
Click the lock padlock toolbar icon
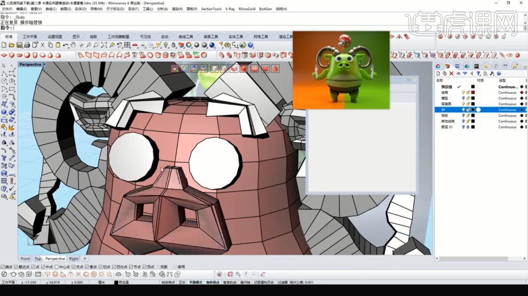173,45
